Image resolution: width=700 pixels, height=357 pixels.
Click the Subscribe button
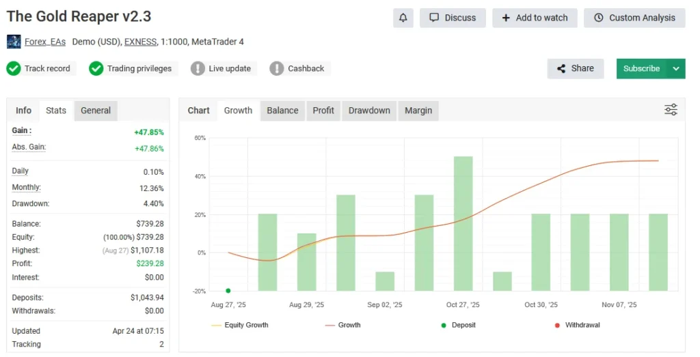tap(641, 69)
